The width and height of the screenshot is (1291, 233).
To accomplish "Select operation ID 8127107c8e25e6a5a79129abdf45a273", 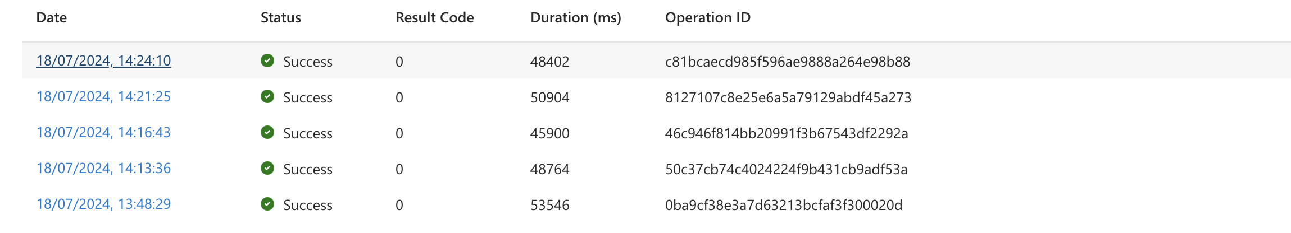I will point(788,97).
